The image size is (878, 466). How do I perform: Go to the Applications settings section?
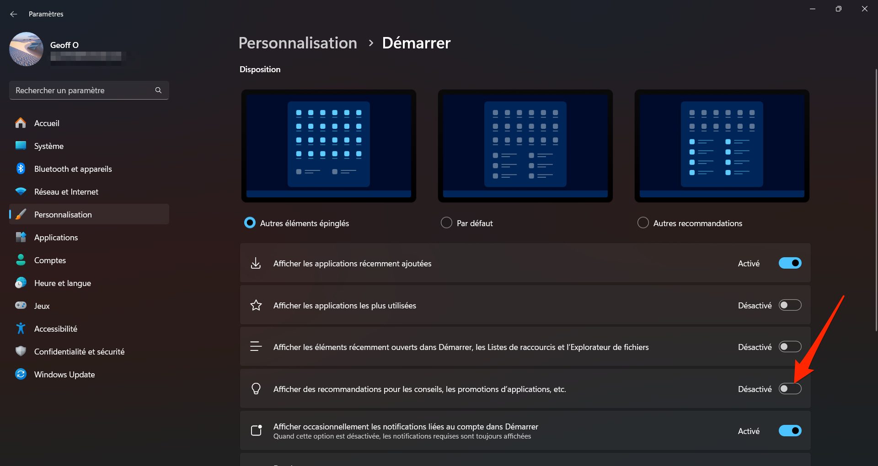[x=56, y=238]
